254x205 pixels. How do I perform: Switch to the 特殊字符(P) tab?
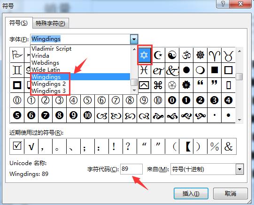(50, 23)
